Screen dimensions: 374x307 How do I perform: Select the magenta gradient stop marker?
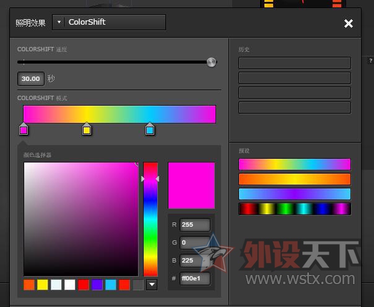click(x=24, y=130)
